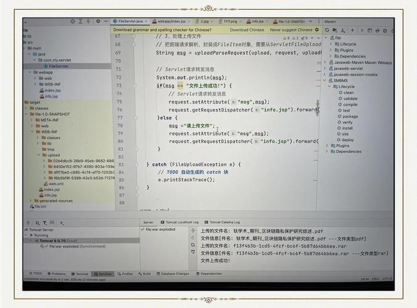Collapse the upload folder in target tree
Screen dimensions: 417x308
pos(38,155)
